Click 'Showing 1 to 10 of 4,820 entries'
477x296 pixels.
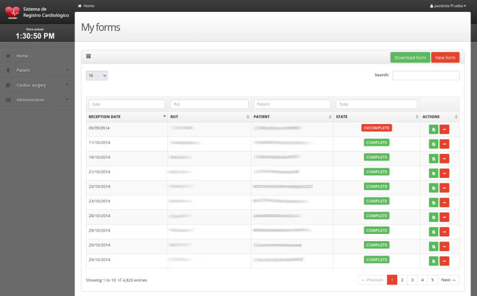tap(116, 280)
